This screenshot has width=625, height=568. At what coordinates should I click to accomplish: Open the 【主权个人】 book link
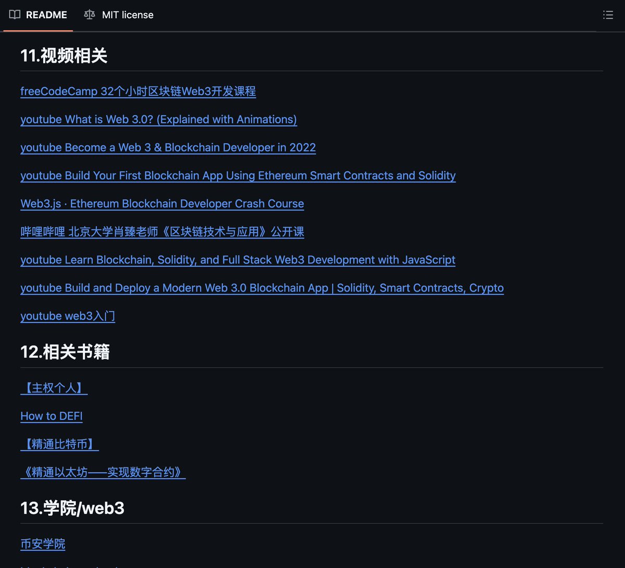tap(54, 388)
